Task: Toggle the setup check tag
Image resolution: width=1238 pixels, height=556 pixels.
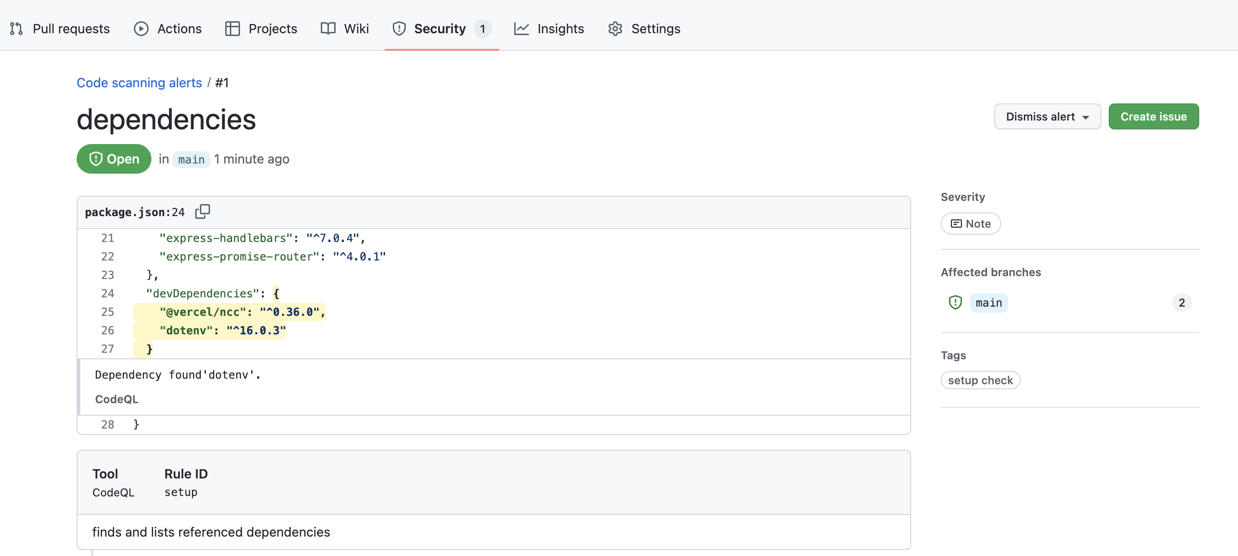Action: [x=980, y=380]
